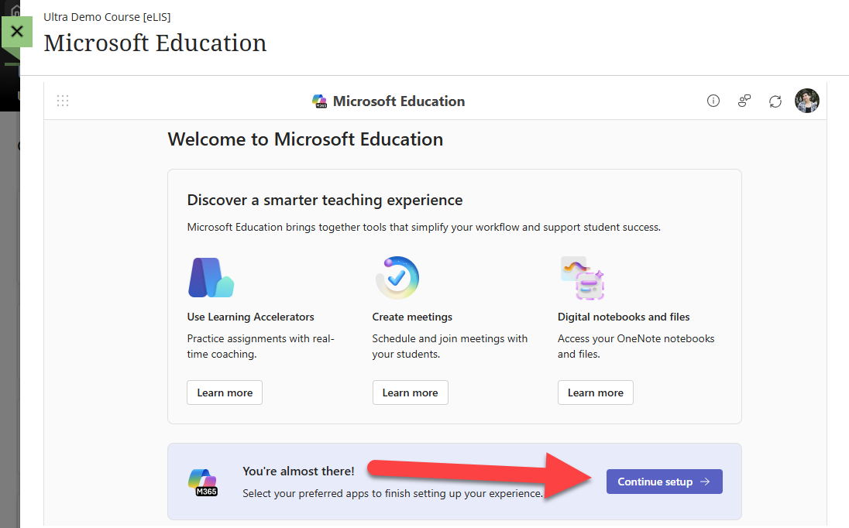Click the Digital notebooks icon
Image resolution: width=849 pixels, height=528 pixels.
click(x=583, y=278)
